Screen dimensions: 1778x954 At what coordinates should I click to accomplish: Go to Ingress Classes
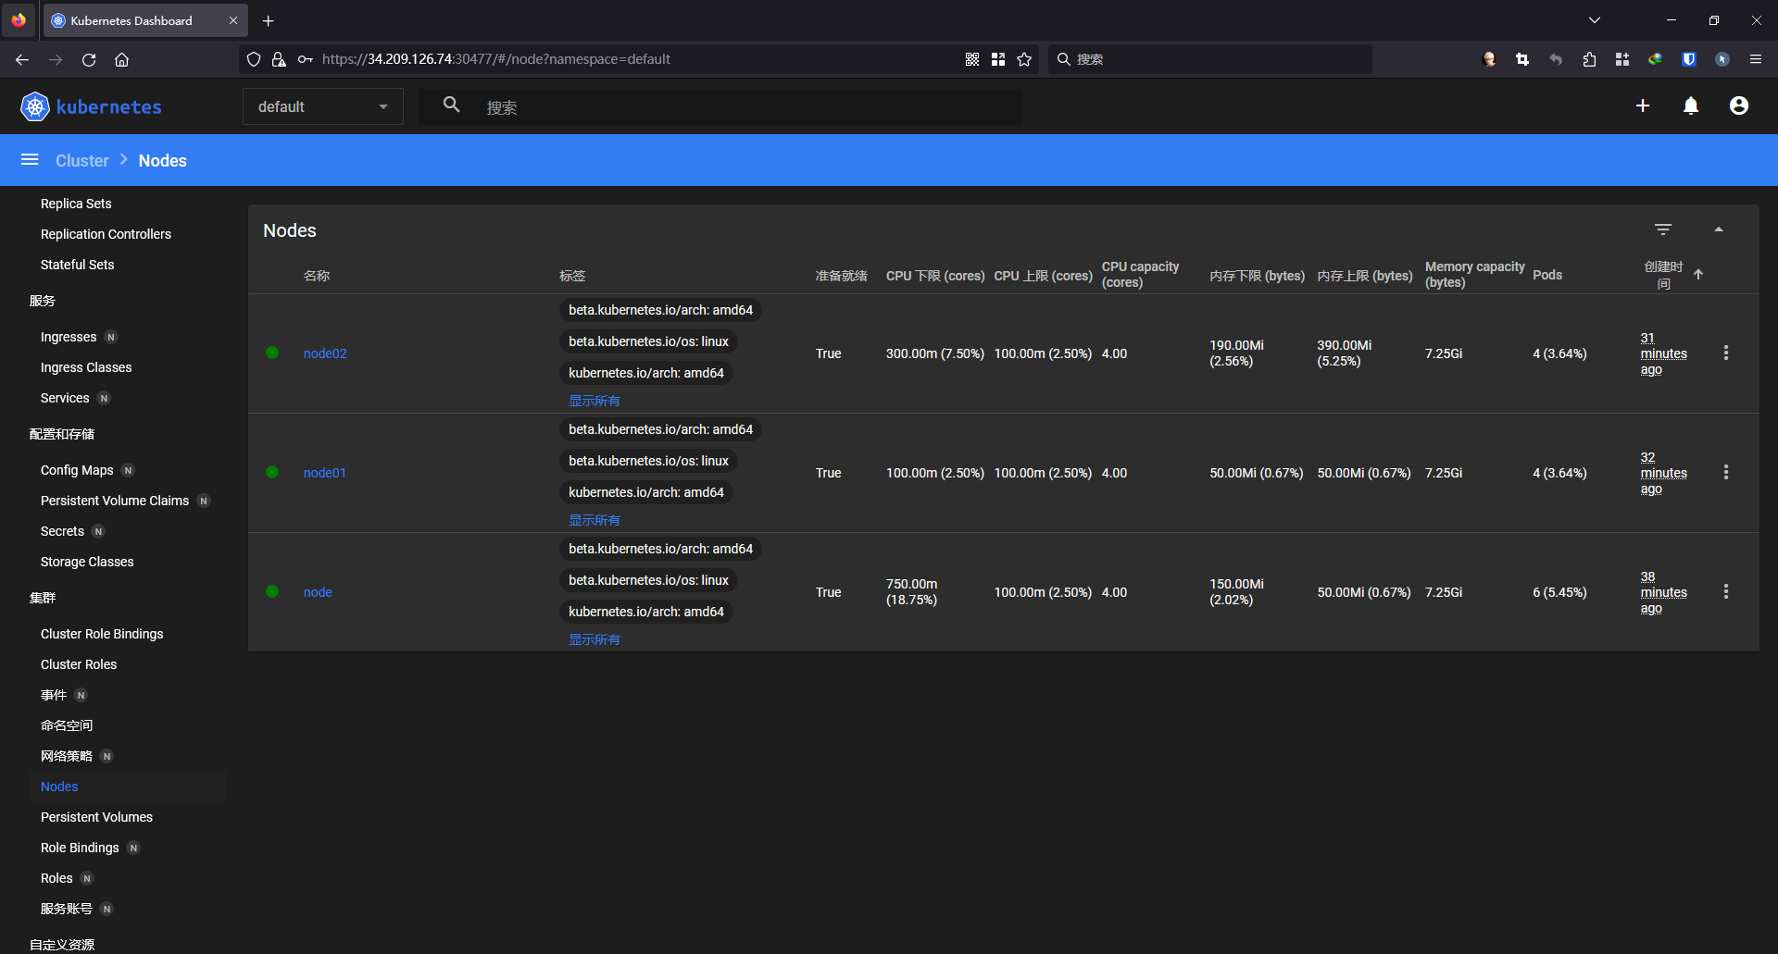[x=86, y=367]
